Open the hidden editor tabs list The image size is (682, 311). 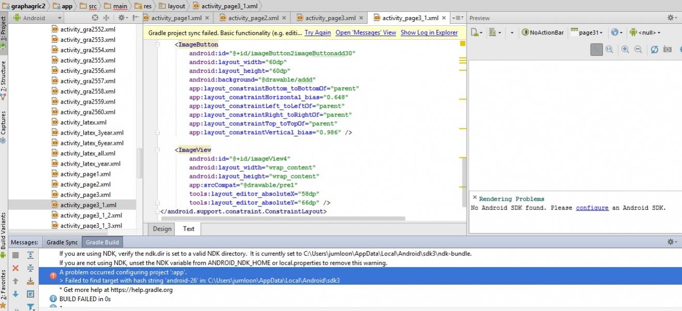pos(458,18)
